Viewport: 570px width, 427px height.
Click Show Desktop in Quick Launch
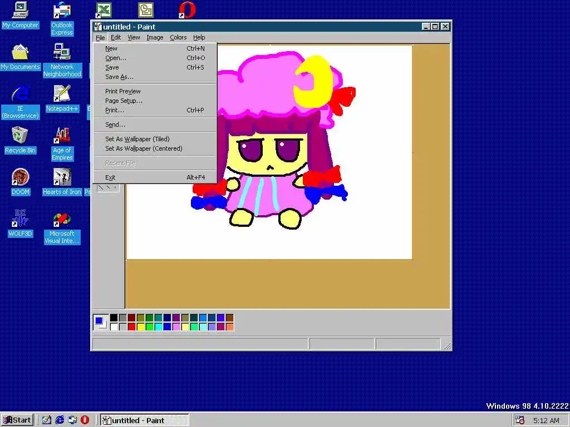tap(47, 420)
